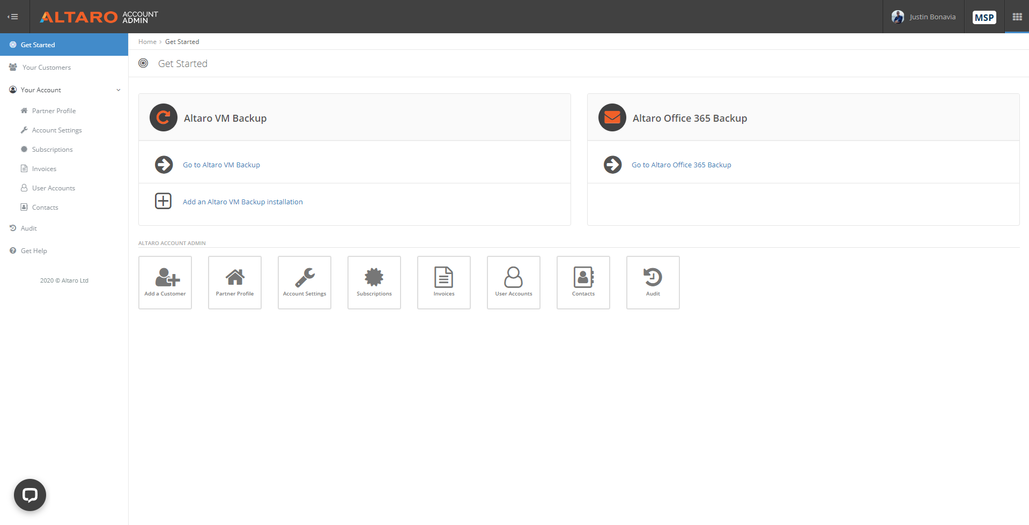The height and width of the screenshot is (525, 1029).
Task: Click the ALTARO ACCOUNT ADMIN section label
Action: (x=172, y=243)
